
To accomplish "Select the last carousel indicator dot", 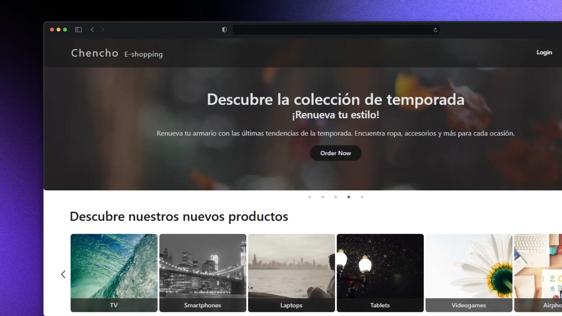I will [362, 197].
